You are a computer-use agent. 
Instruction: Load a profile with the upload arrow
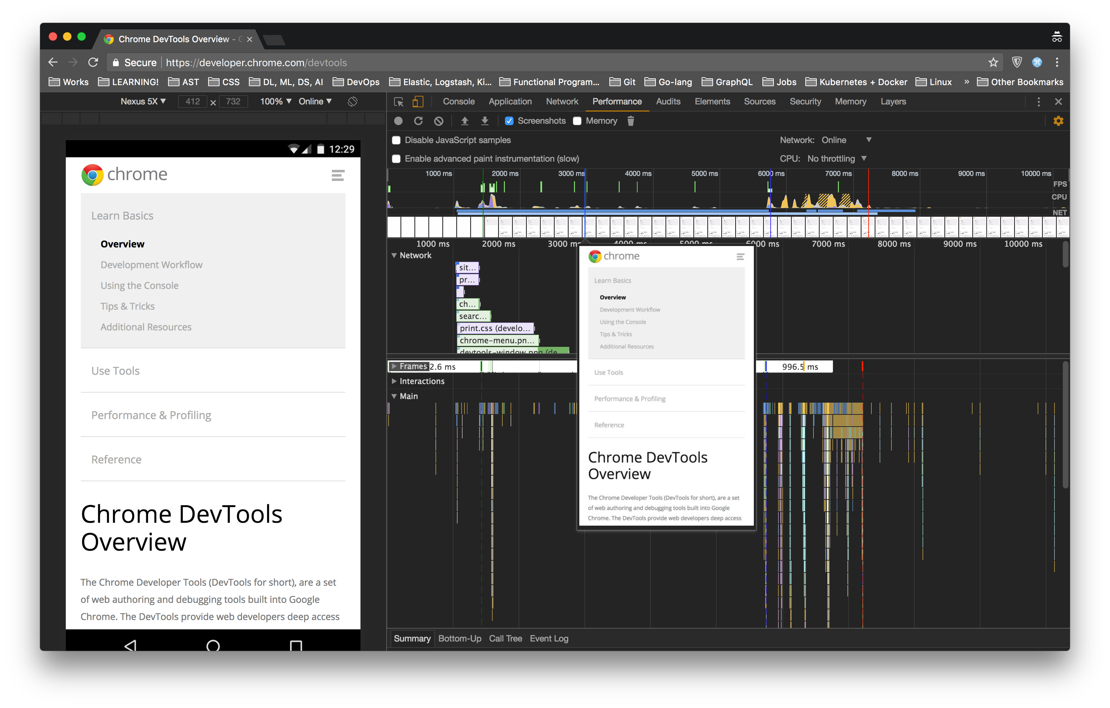point(465,121)
